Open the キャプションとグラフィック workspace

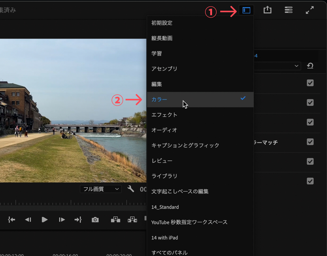click(200, 145)
